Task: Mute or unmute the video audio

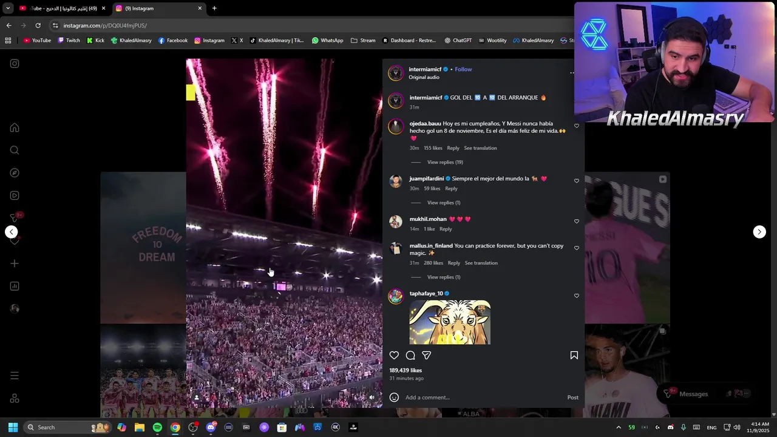Action: (x=372, y=398)
